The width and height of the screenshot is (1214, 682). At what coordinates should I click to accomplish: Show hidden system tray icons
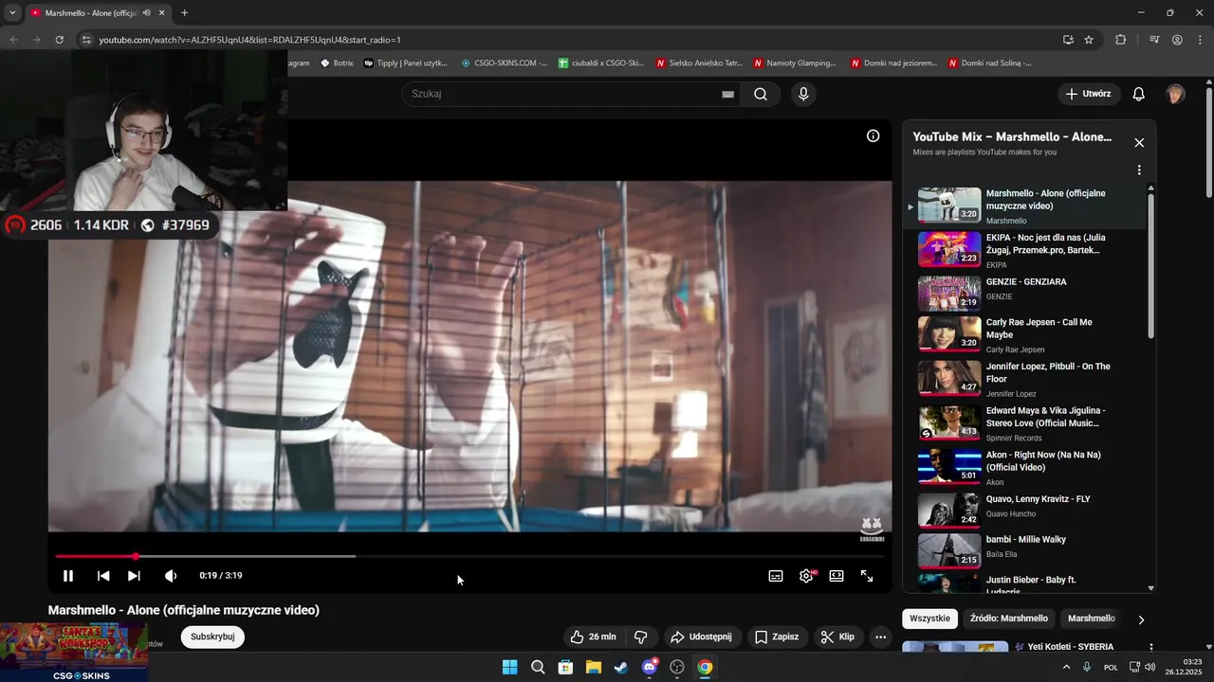click(x=1066, y=667)
